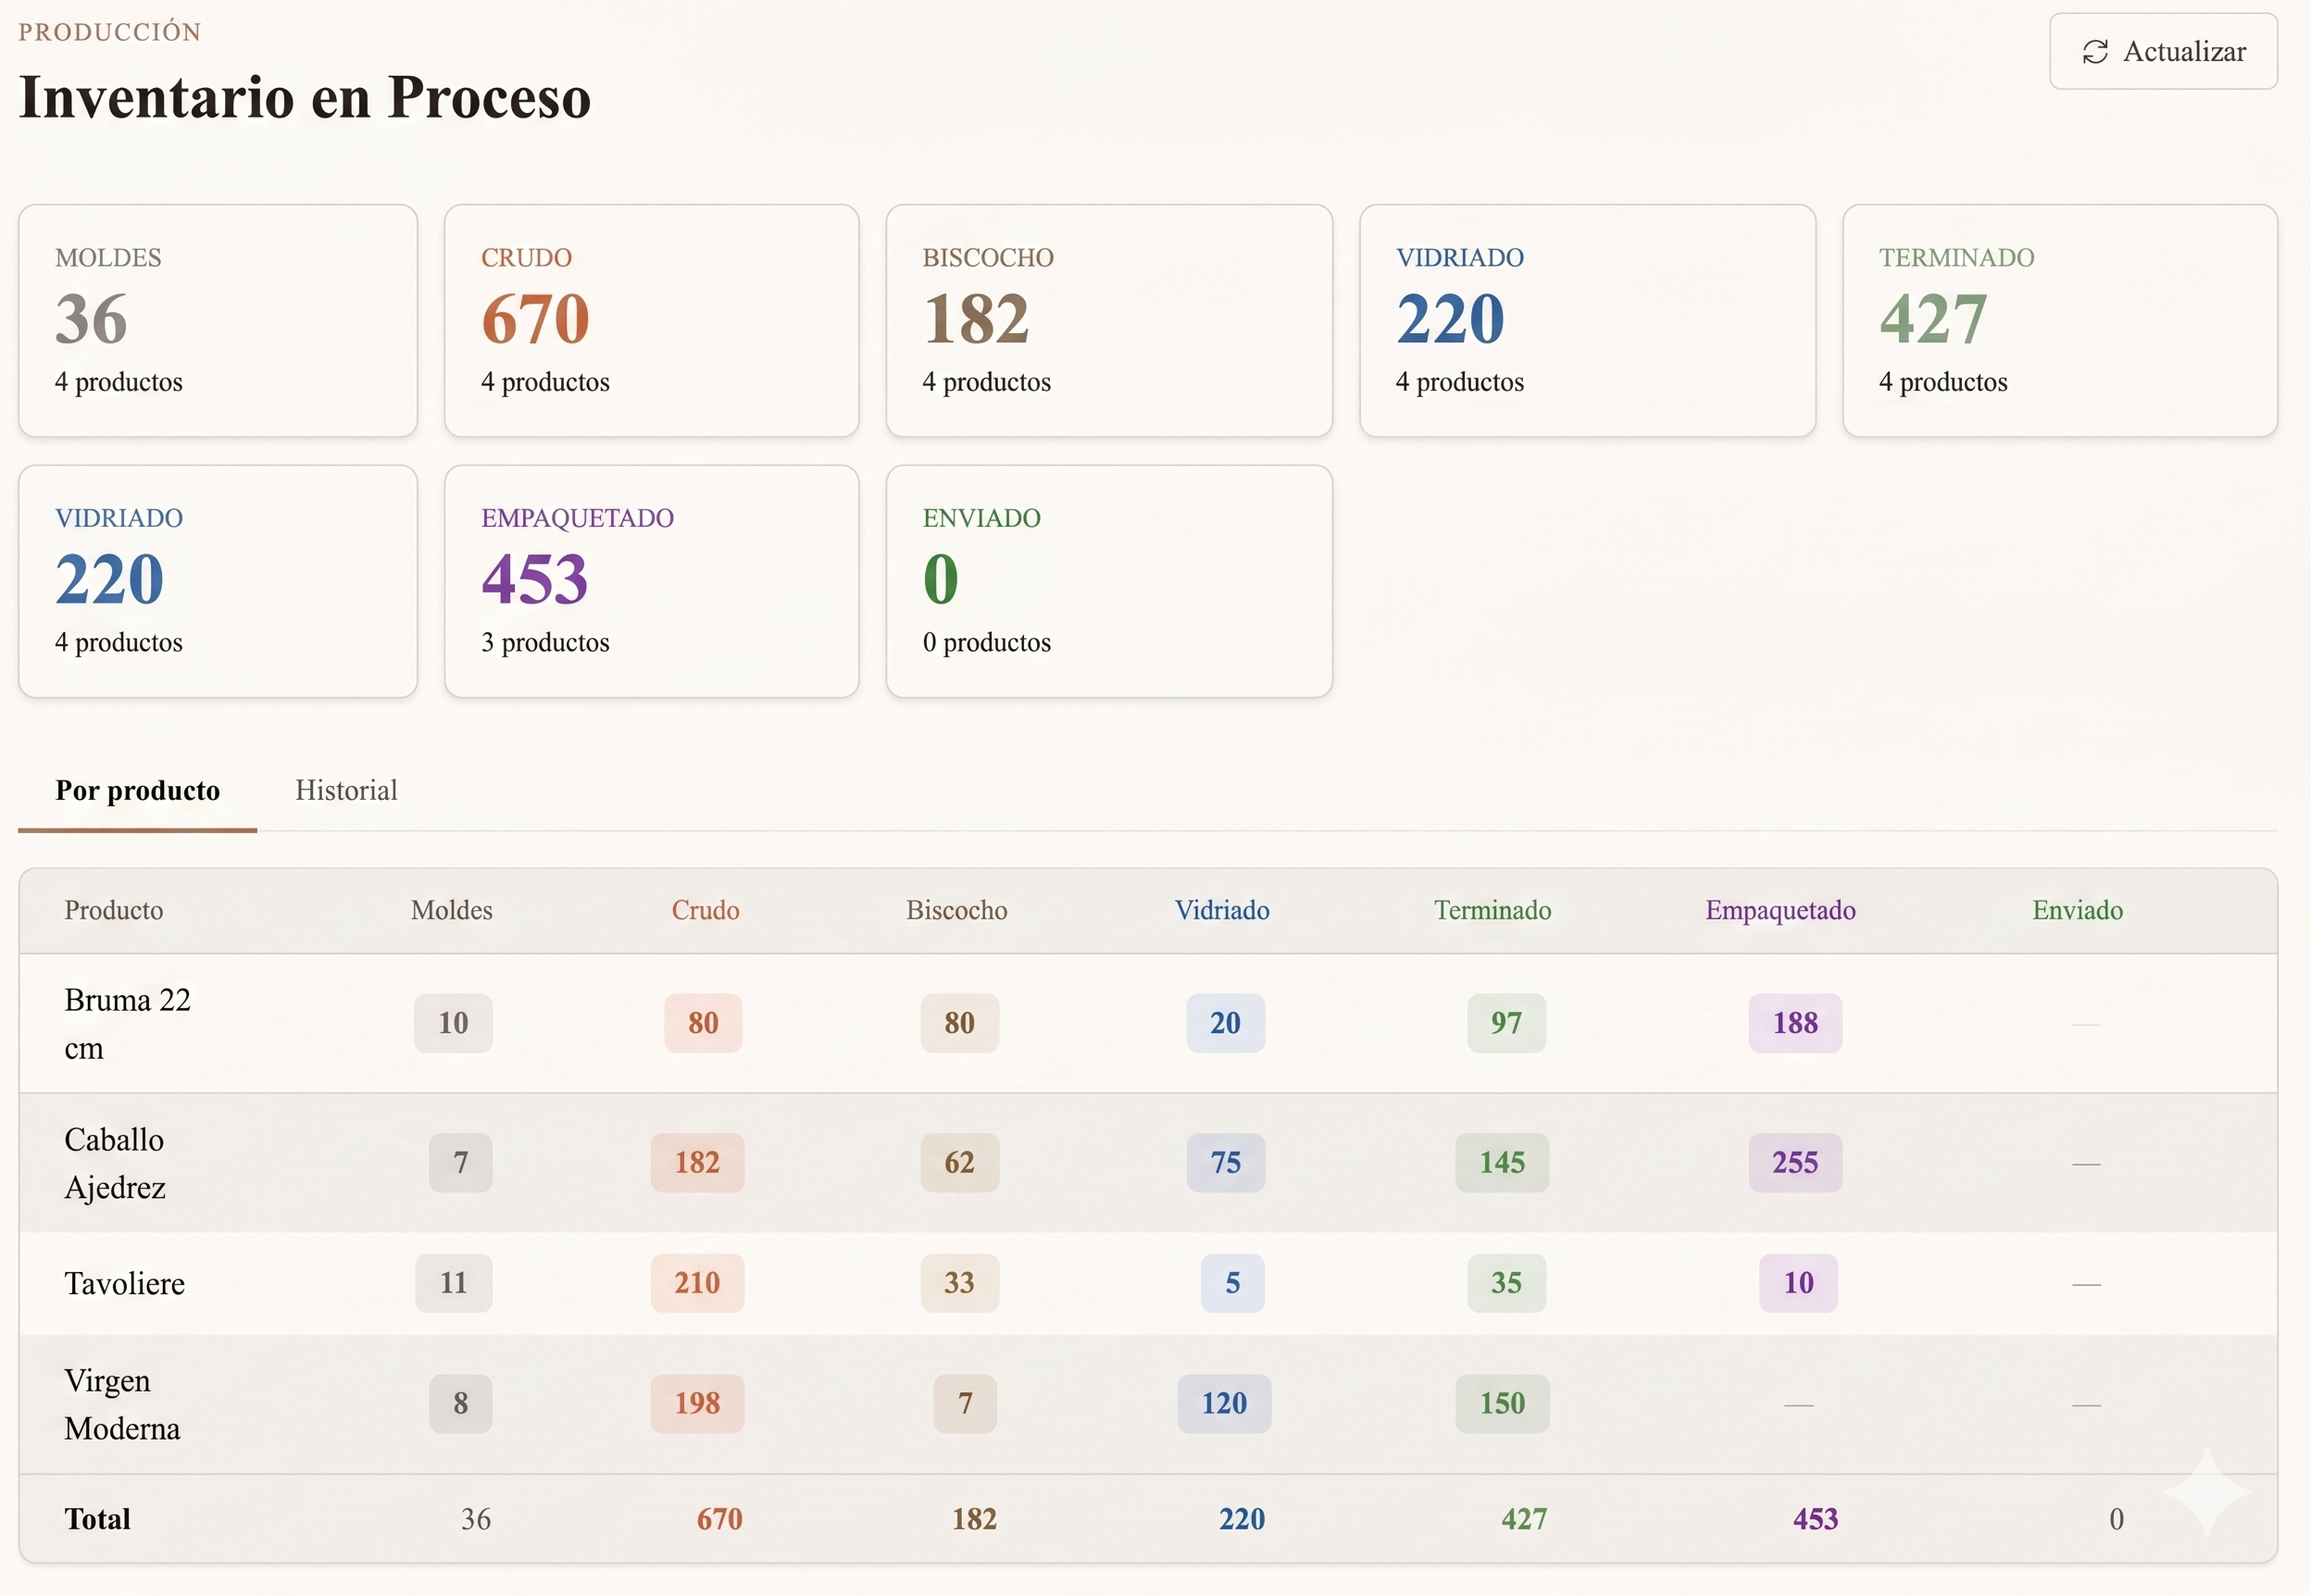This screenshot has height=1596, width=2311.
Task: Click the Empaquetado column header
Action: [1780, 910]
